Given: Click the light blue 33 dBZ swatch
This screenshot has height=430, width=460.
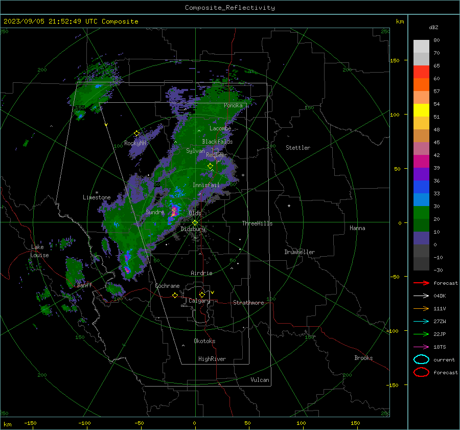Looking at the screenshot, I should [421, 200].
